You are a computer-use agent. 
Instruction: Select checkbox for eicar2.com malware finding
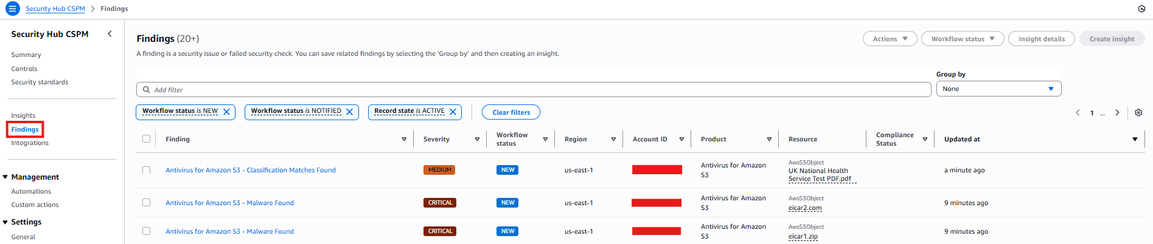click(x=146, y=202)
